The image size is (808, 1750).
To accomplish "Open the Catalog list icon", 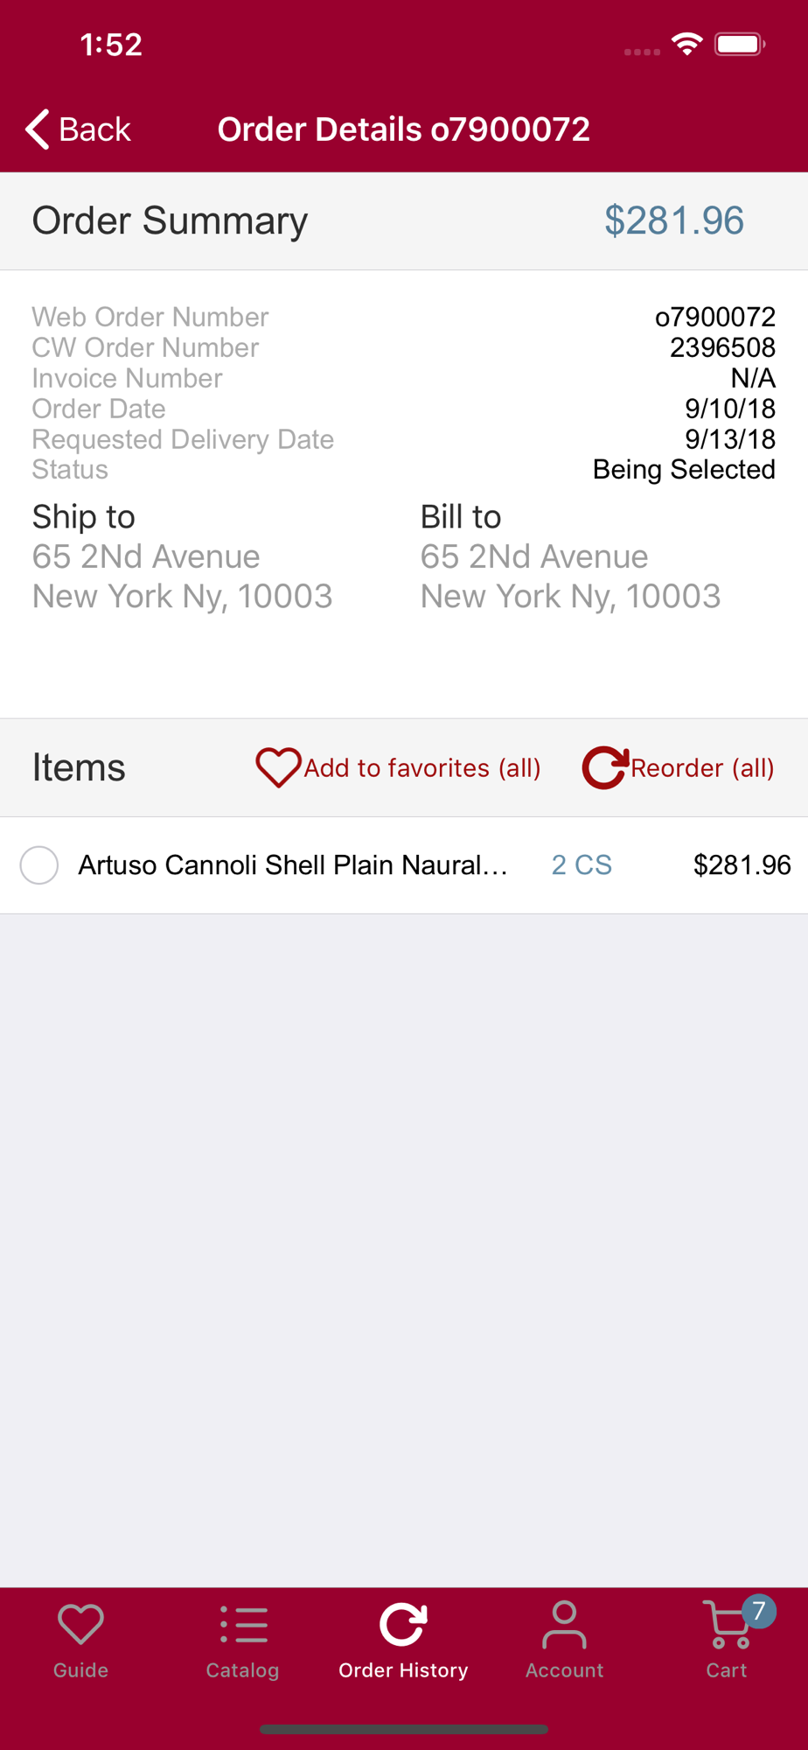I will 243,1624.
